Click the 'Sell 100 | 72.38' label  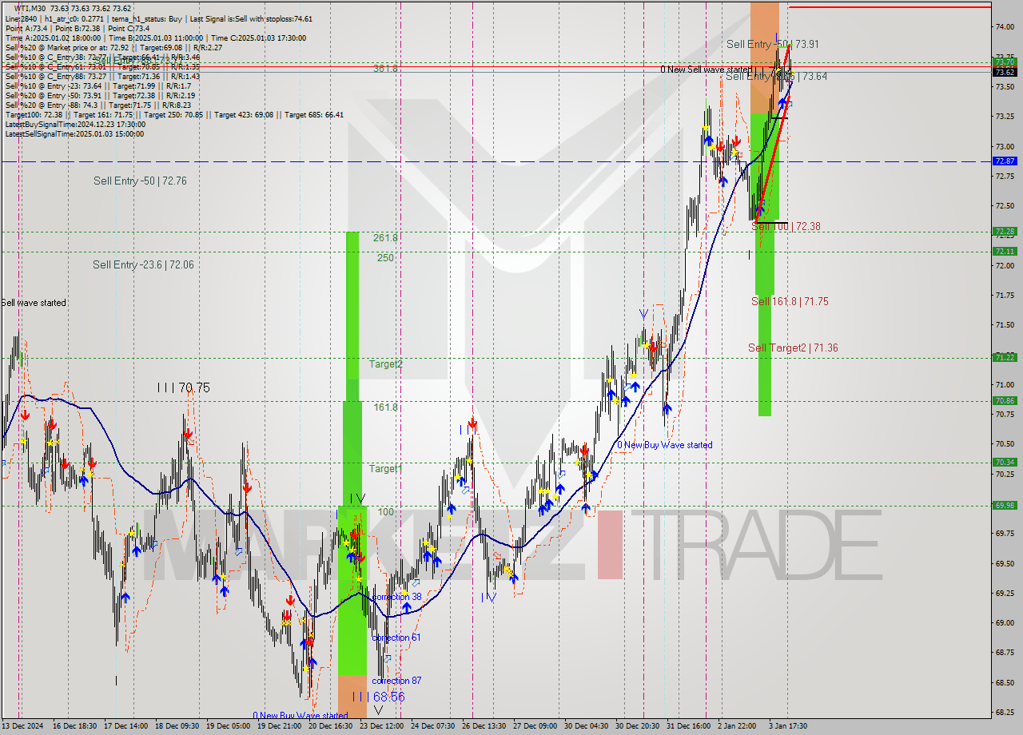(x=786, y=227)
